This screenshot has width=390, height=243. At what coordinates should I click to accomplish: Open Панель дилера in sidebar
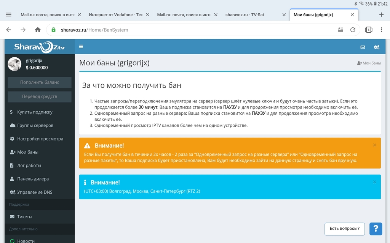pos(40,179)
